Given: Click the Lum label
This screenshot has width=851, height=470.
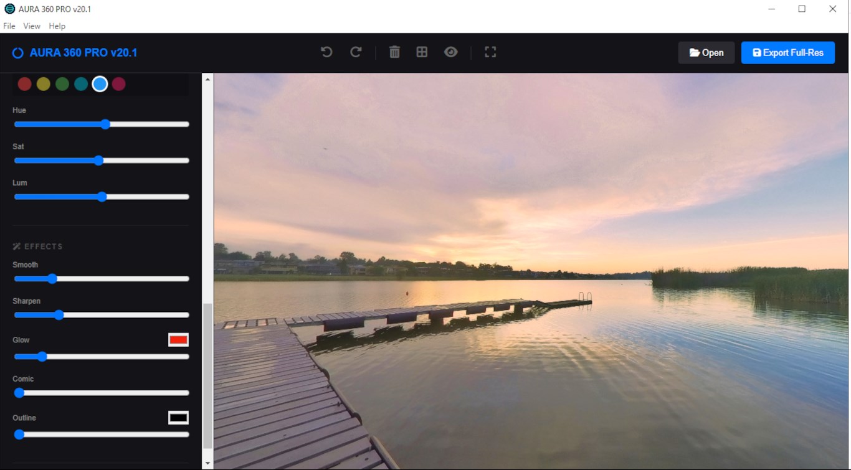Looking at the screenshot, I should coord(20,182).
